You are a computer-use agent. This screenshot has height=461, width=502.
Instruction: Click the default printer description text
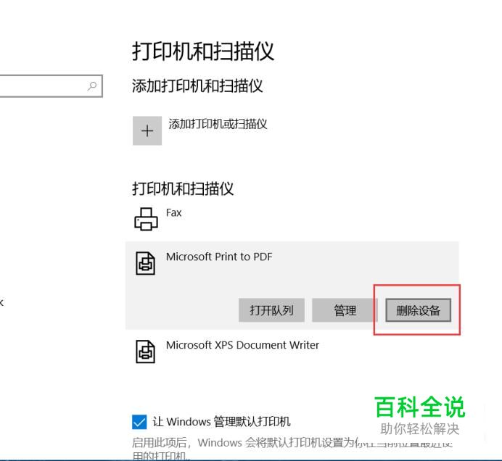point(292,449)
